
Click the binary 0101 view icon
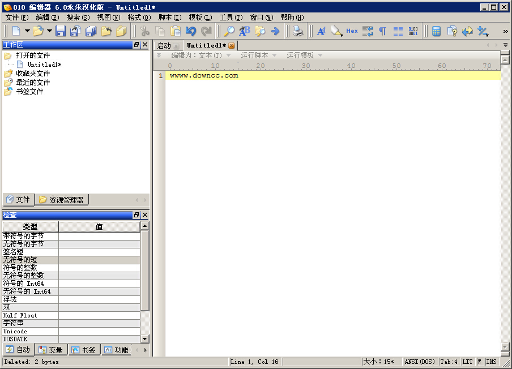pyautogui.click(x=412, y=31)
